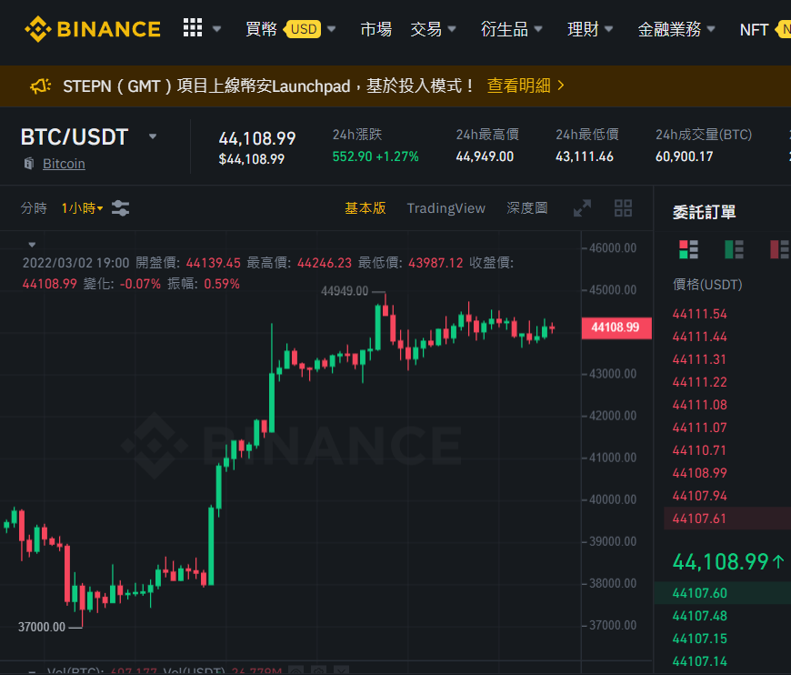Click the 44949.00 chart high marker
The height and width of the screenshot is (675, 791).
345,291
